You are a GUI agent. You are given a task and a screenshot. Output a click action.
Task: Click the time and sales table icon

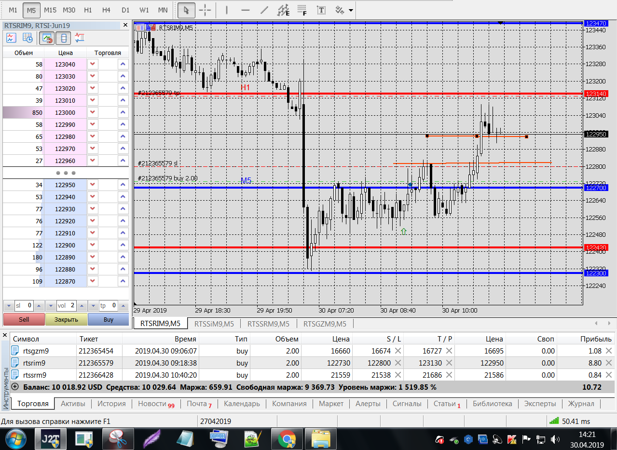point(27,38)
